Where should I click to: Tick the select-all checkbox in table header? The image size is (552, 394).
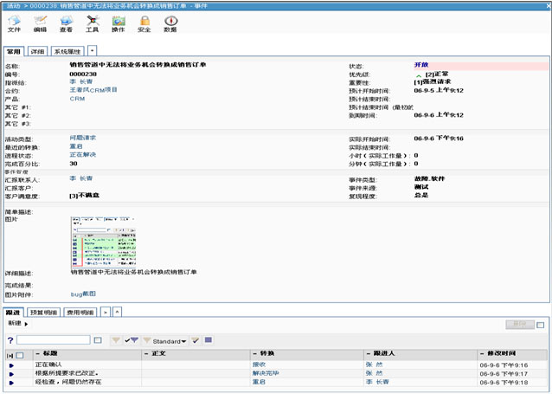click(22, 355)
